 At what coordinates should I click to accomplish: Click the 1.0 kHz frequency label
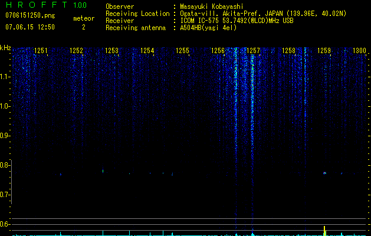[4, 106]
